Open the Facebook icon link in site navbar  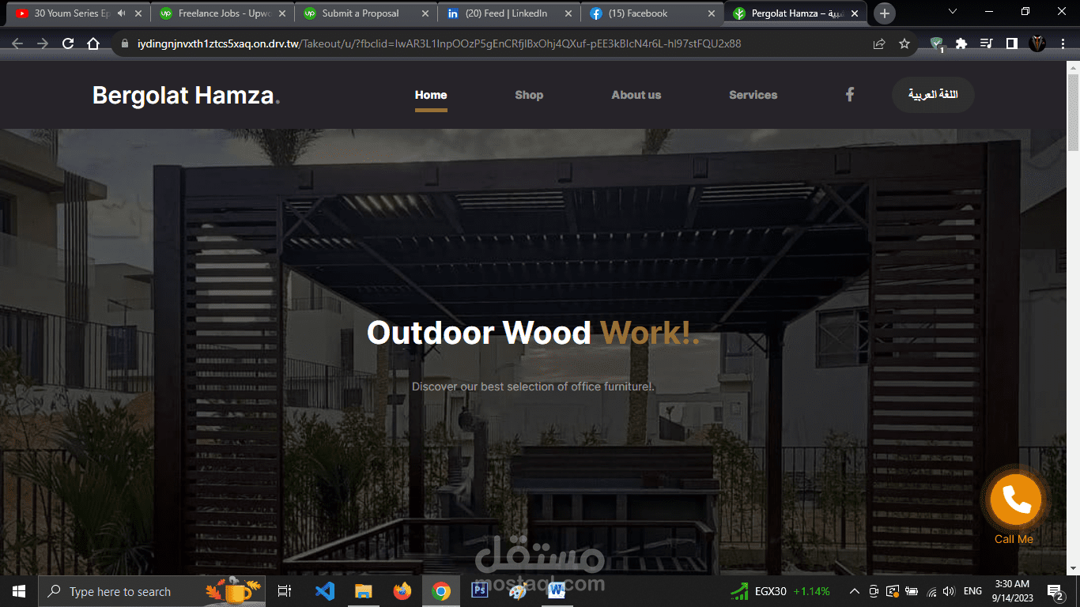point(850,95)
